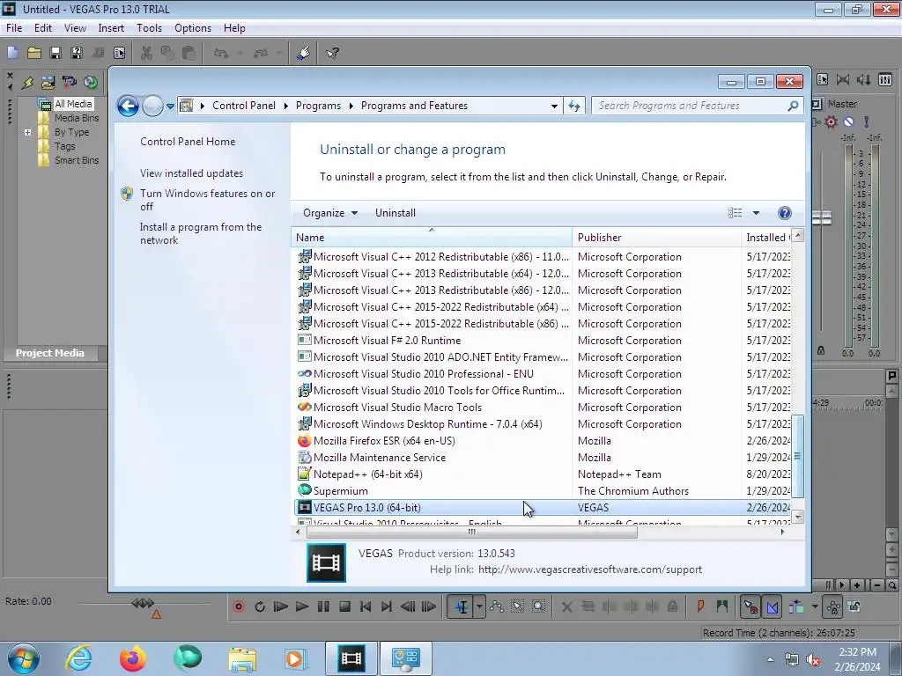Screen dimensions: 902x676
Task: Select Zoom Edit Tool magnifier icon
Action: click(538, 606)
